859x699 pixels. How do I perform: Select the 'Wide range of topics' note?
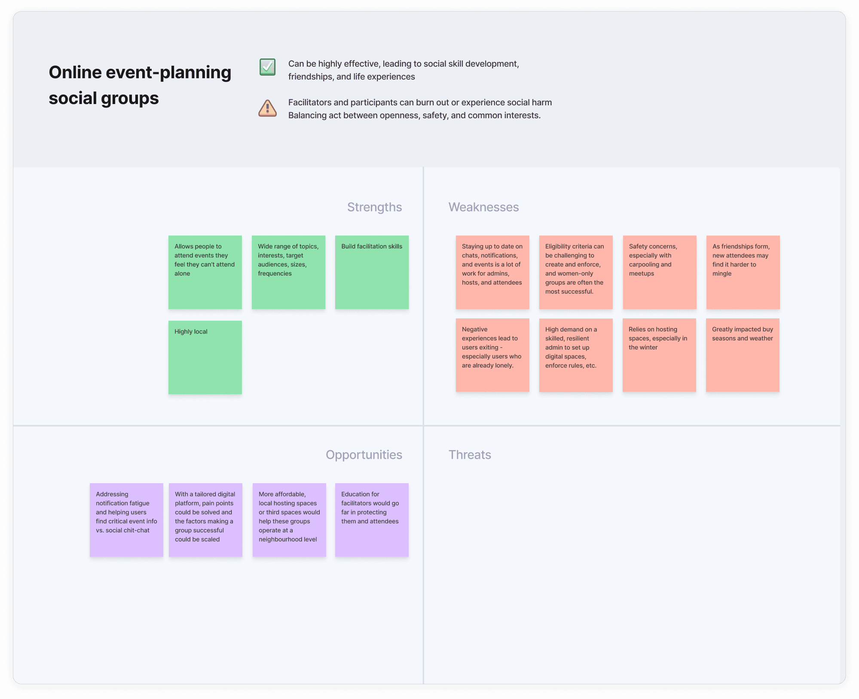tap(288, 272)
